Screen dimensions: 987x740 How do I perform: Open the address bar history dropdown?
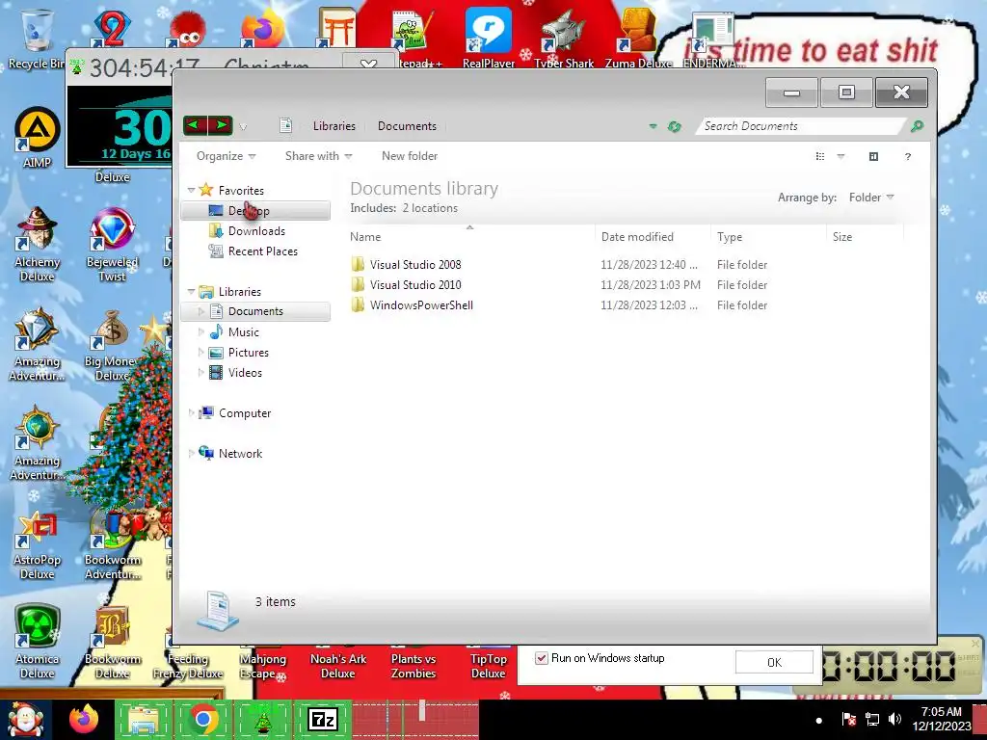653,126
